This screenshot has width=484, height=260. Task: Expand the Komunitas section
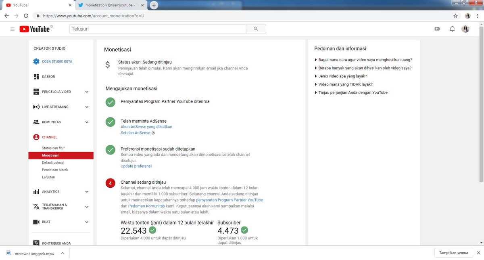pyautogui.click(x=87, y=122)
